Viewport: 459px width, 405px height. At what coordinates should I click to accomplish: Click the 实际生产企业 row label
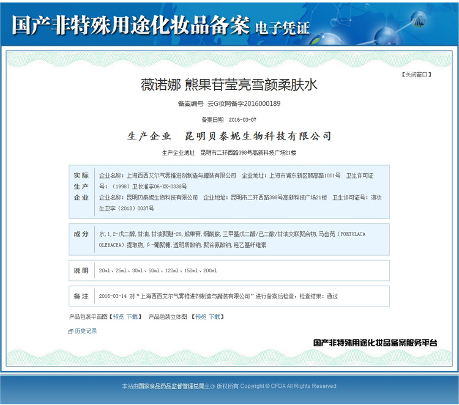81,187
